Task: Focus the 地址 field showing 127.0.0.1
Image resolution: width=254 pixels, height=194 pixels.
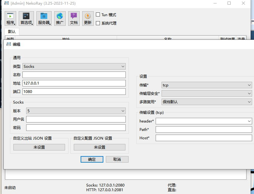Action: (x=74, y=83)
